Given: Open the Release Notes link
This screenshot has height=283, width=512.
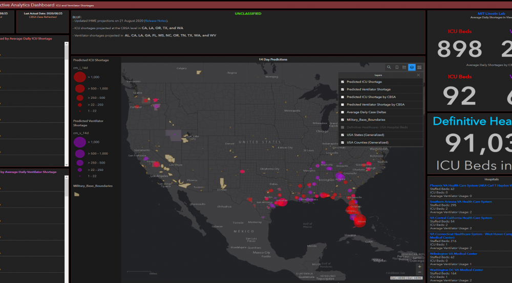Looking at the screenshot, I should tap(156, 21).
